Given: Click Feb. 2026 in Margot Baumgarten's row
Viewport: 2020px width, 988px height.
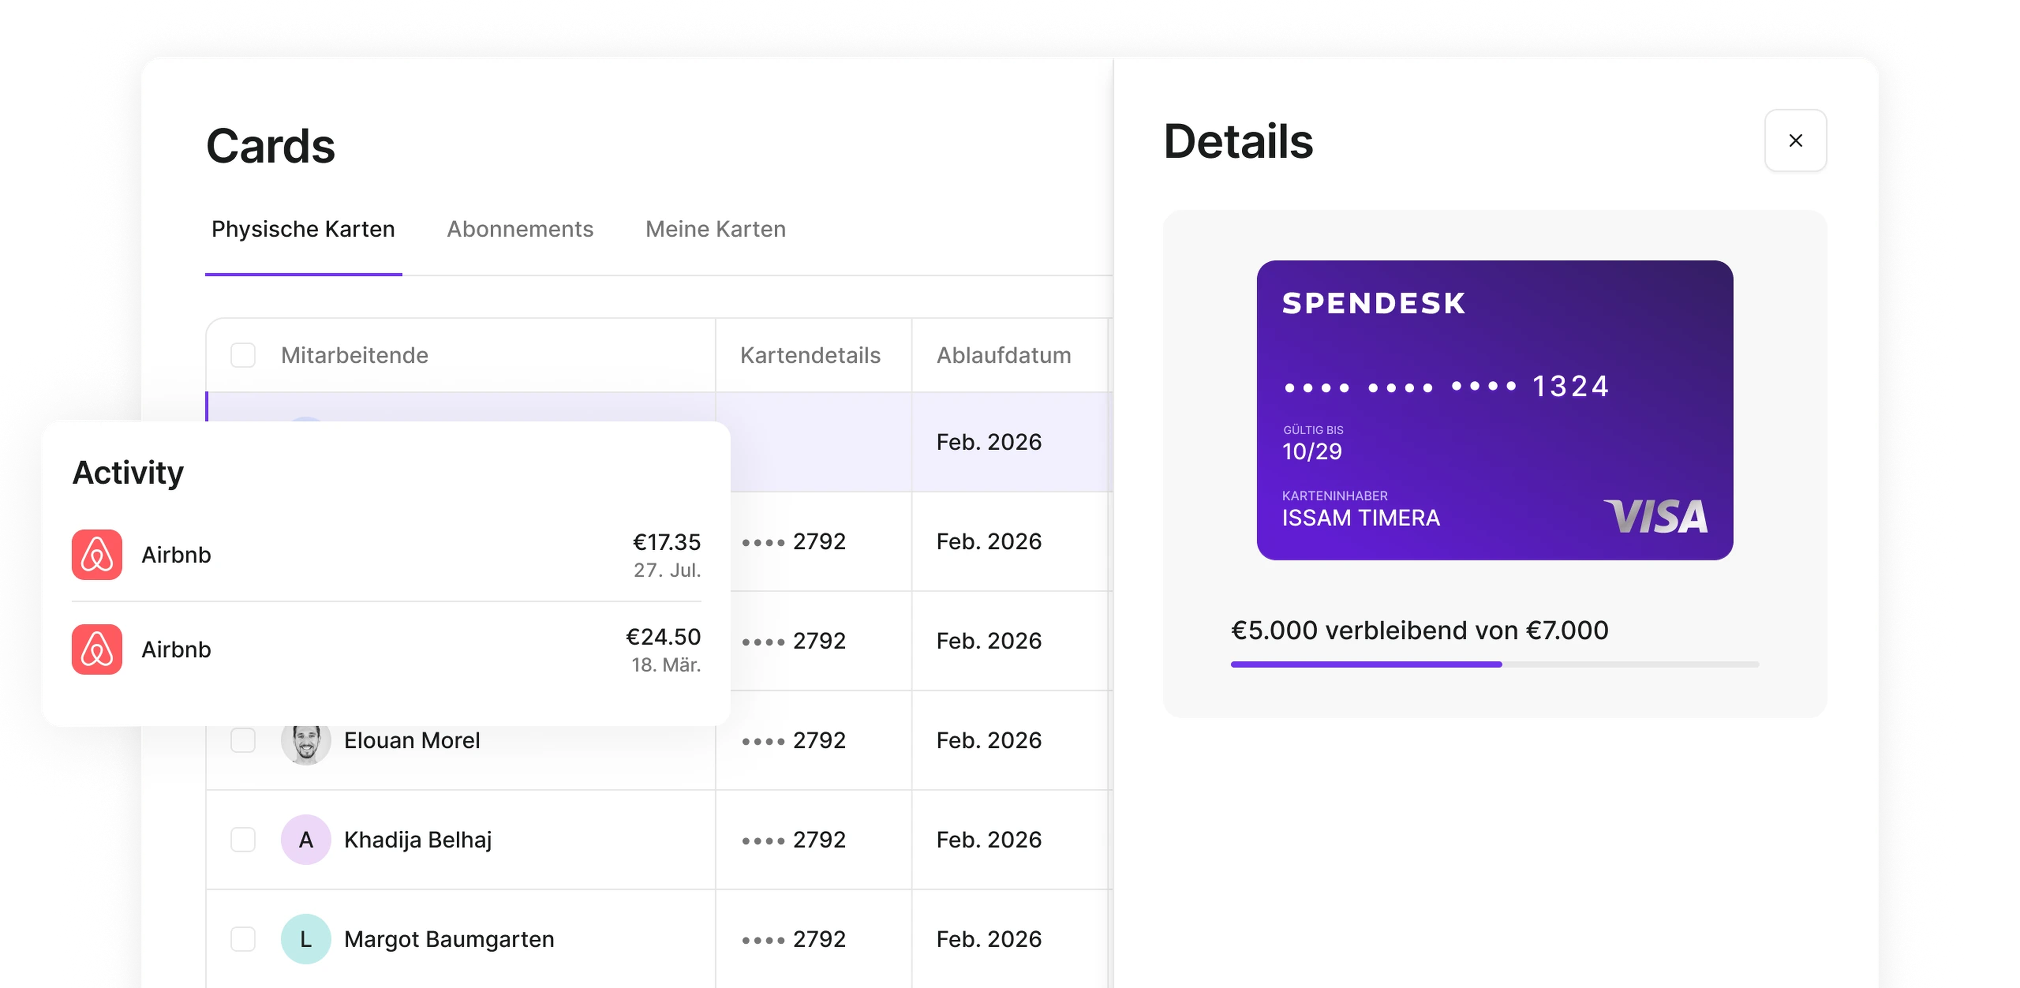Looking at the screenshot, I should 989,939.
